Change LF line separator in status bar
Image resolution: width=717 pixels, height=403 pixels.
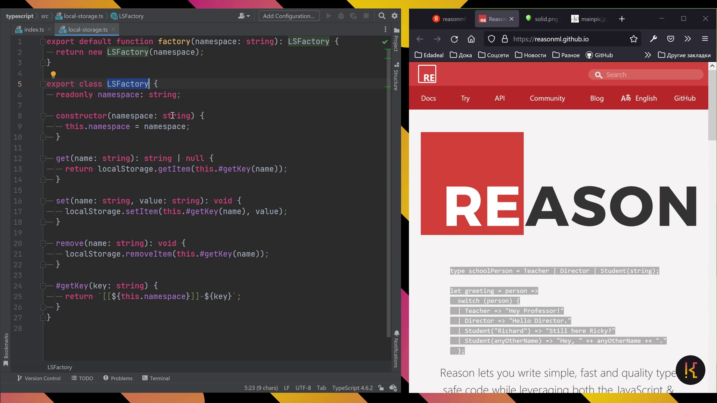(286, 388)
